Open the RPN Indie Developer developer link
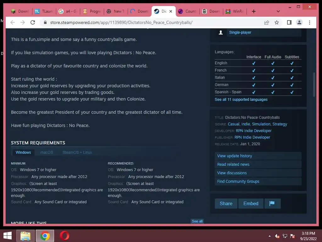Image resolution: width=322 pixels, height=242 pixels. coord(254,131)
